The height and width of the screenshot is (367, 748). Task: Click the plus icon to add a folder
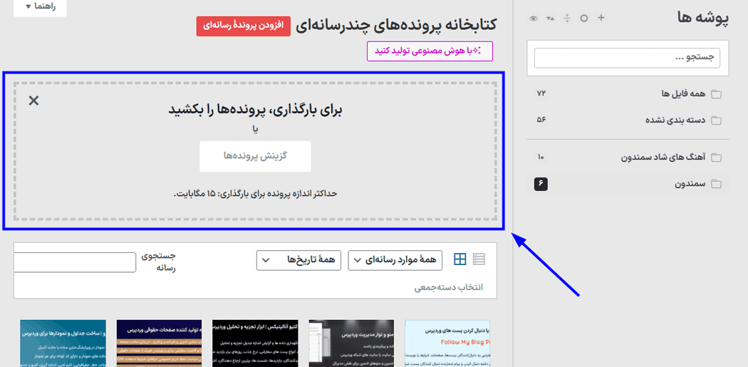pos(601,18)
